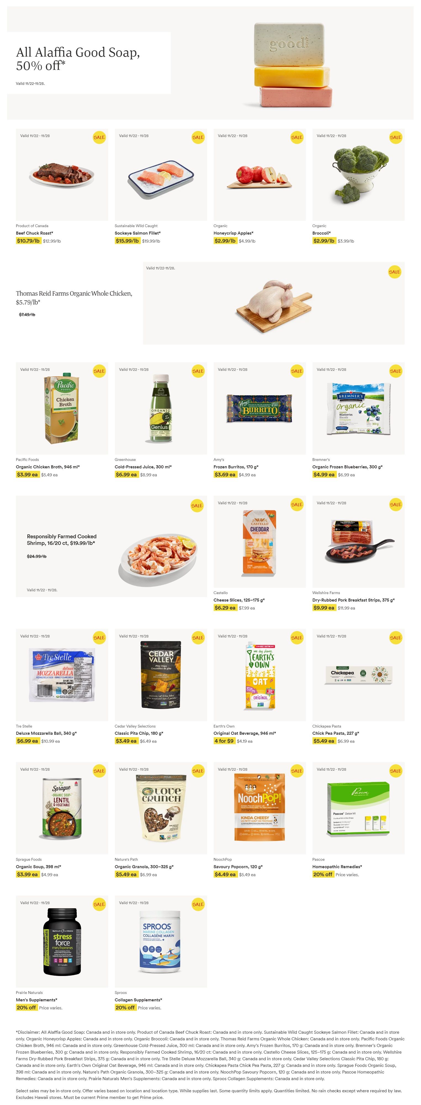Open the Castello Cheddar cheese slices photo
The height and width of the screenshot is (1105, 421).
coord(260,542)
